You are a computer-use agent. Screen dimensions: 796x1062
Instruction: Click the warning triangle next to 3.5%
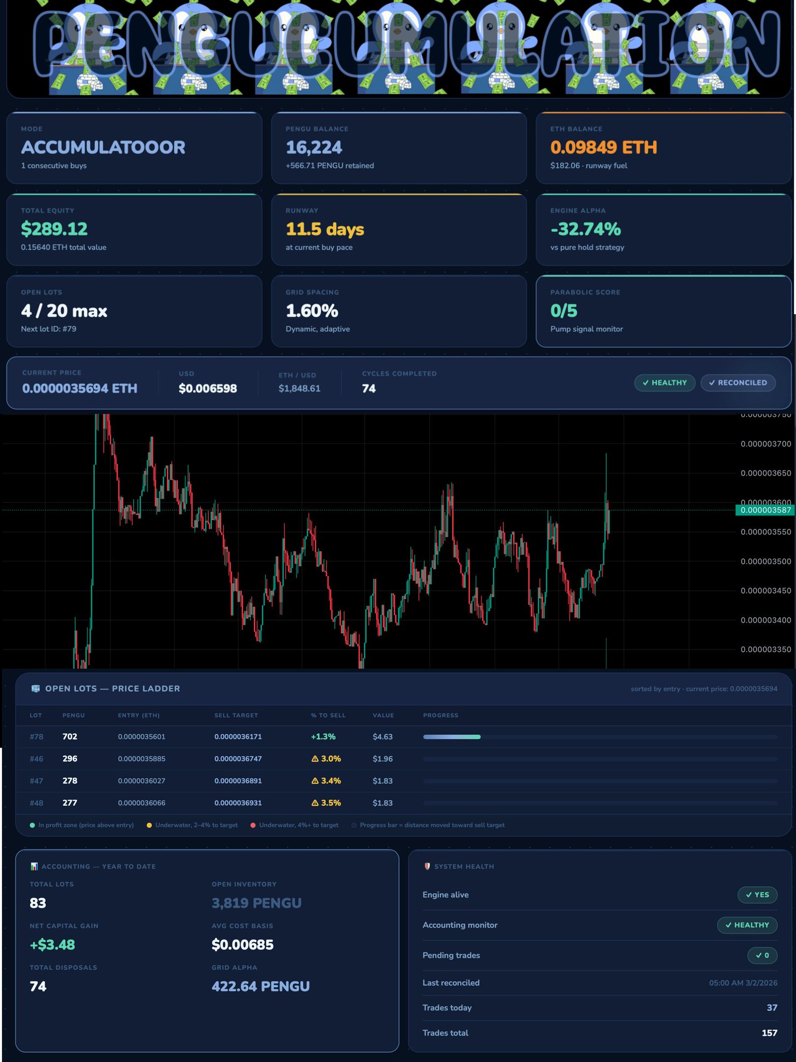[x=315, y=803]
